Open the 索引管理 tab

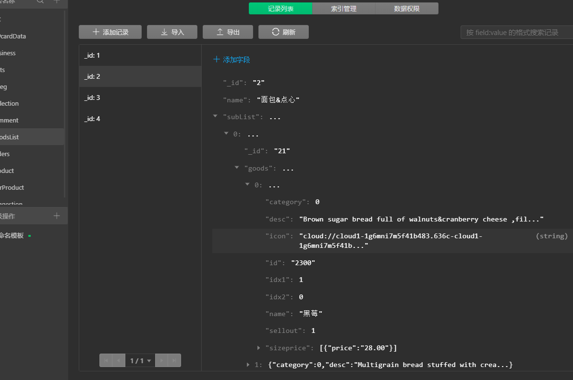pyautogui.click(x=343, y=8)
